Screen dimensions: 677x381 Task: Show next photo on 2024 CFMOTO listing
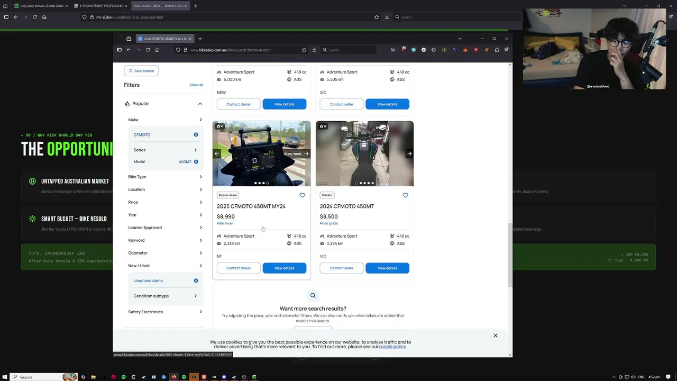tap(409, 154)
